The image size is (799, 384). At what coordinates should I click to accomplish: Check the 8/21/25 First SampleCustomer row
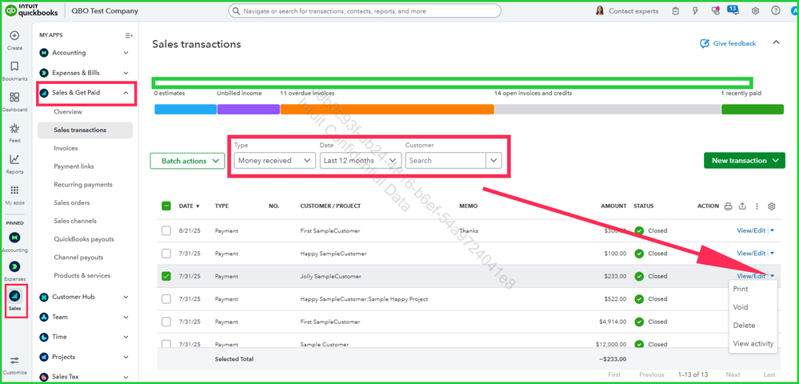click(x=166, y=230)
